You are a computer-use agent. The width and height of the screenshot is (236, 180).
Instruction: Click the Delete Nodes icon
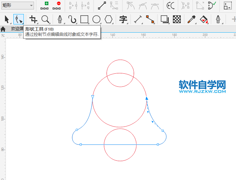click(57, 6)
